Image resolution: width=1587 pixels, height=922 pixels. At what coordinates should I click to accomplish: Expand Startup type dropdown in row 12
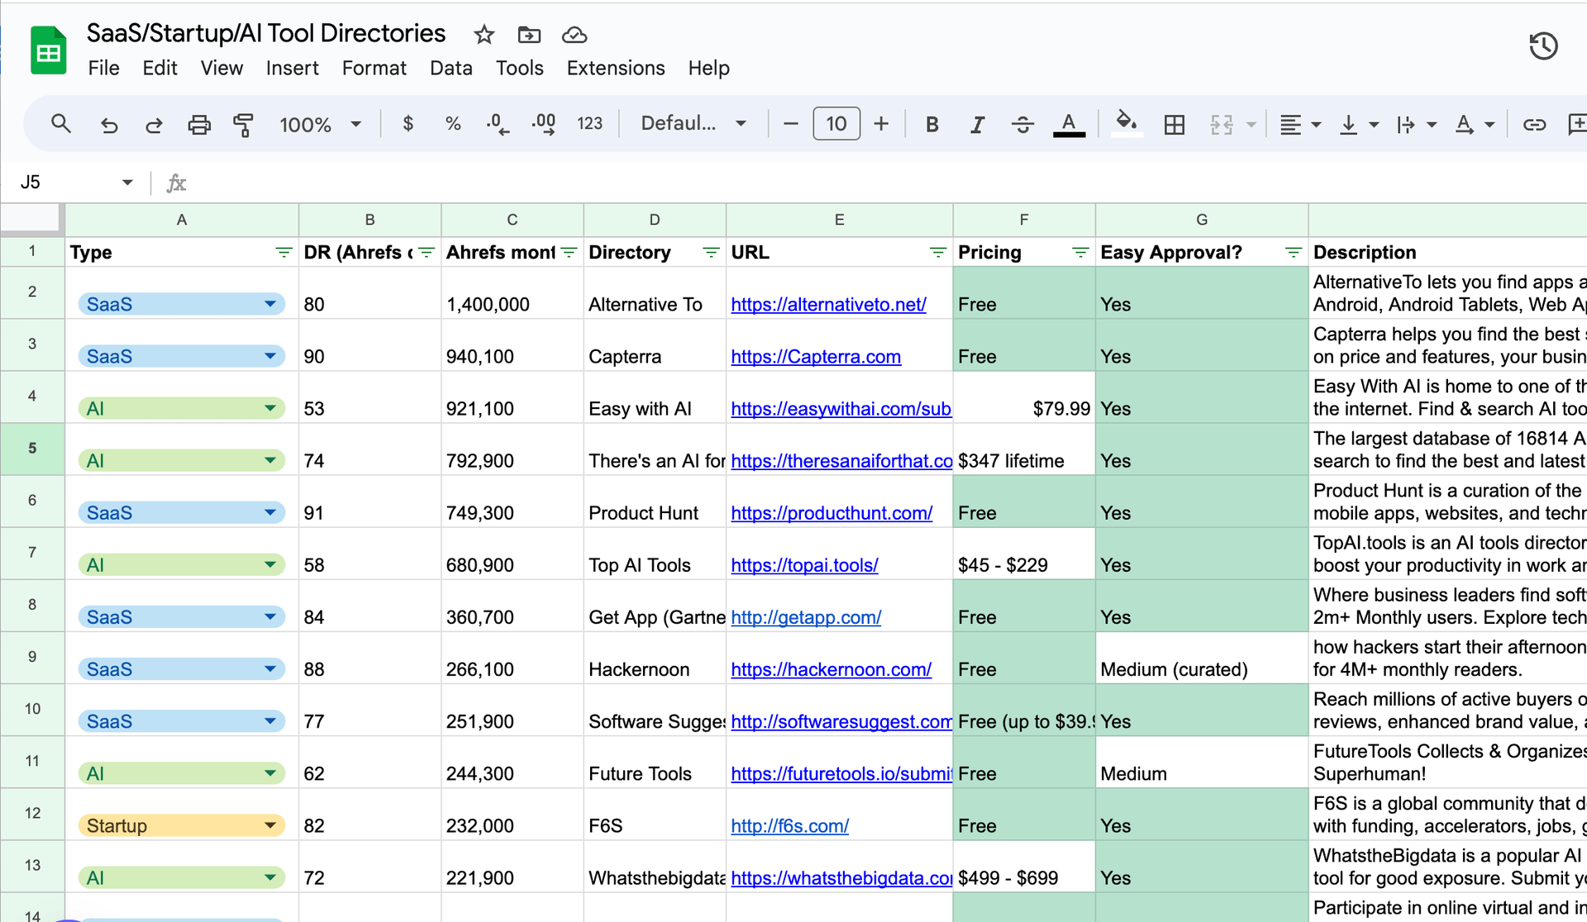(x=270, y=825)
